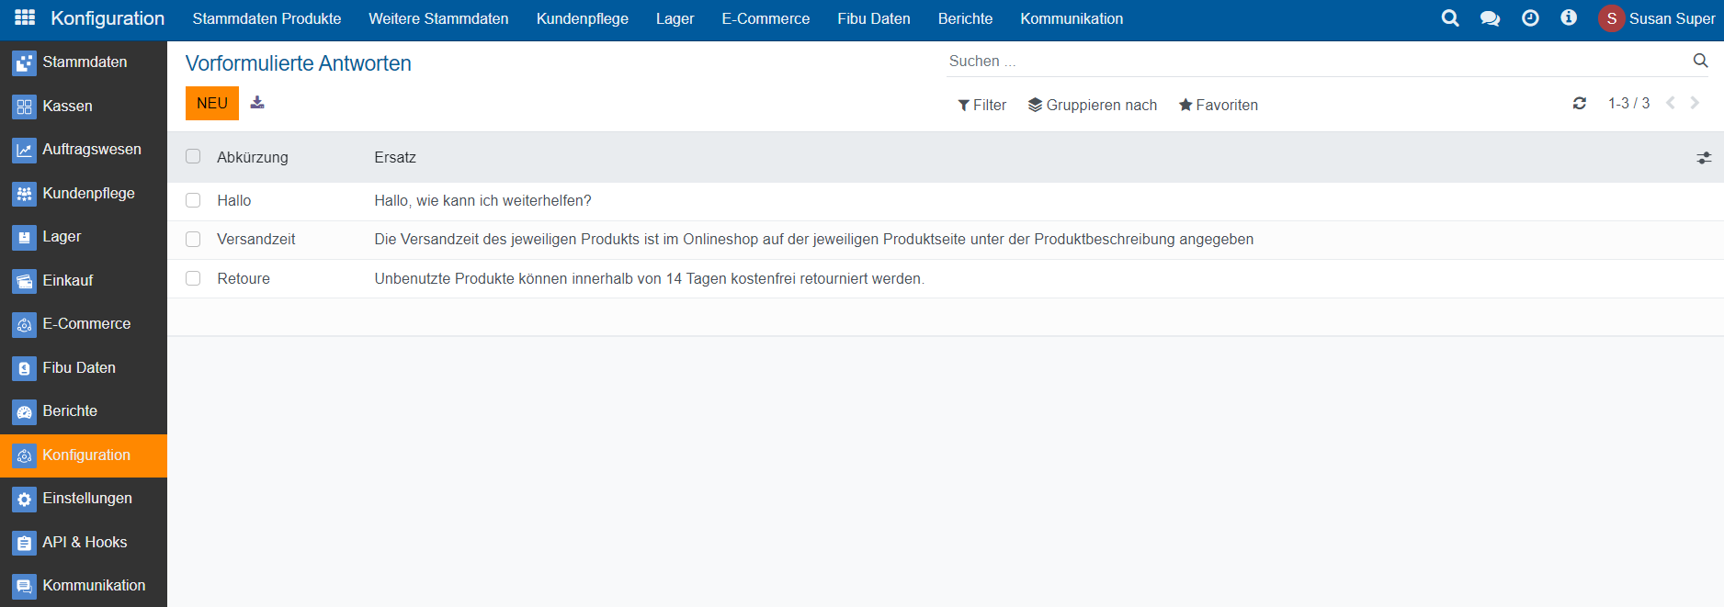Toggle the select-all header checkbox
Screen dimensions: 1724x607
193,157
